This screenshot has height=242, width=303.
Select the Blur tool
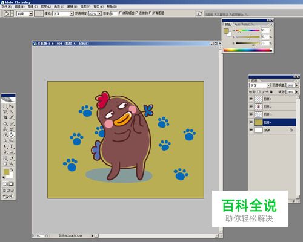(x=5, y=140)
